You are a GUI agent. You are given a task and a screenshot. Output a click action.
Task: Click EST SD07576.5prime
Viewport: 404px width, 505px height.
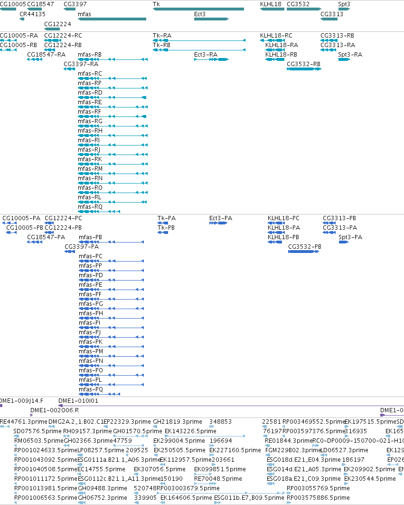[38, 431]
